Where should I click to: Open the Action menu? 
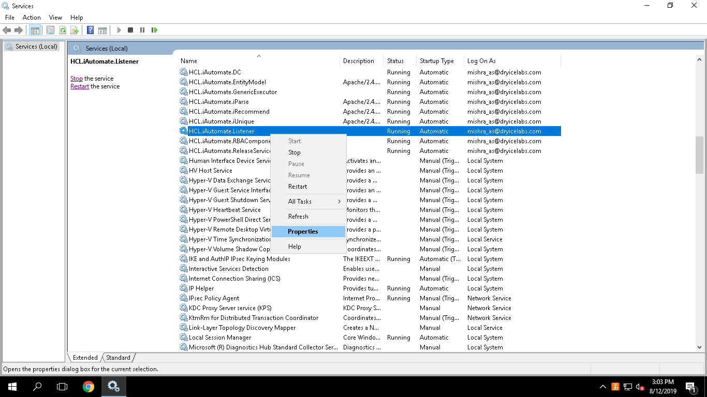[32, 18]
